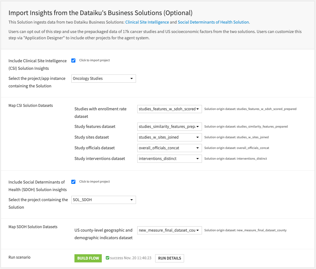Open Social Determinants of Health Solution link
316x269 pixels.
point(213,22)
